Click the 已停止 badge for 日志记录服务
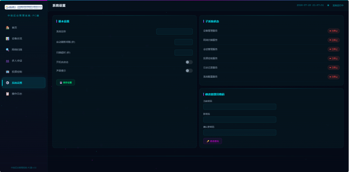The height and width of the screenshot is (172, 349). tap(334, 67)
